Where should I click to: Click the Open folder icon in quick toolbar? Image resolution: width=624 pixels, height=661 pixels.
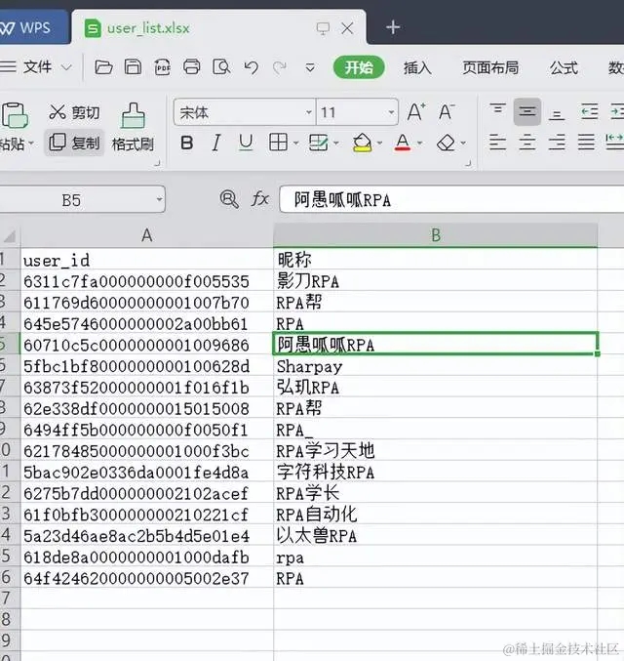click(x=103, y=67)
